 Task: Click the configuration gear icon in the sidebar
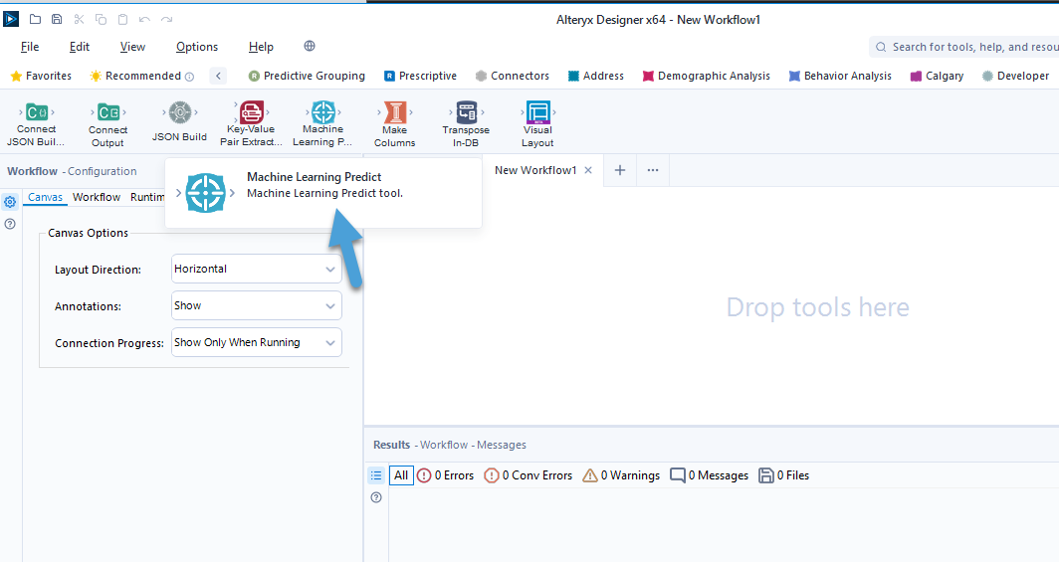[10, 202]
